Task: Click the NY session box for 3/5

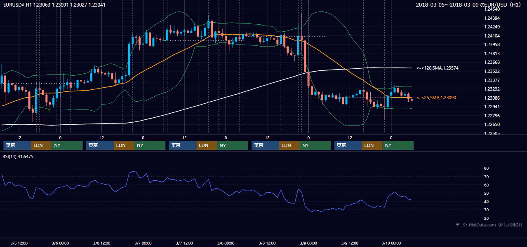Action: 67,145
